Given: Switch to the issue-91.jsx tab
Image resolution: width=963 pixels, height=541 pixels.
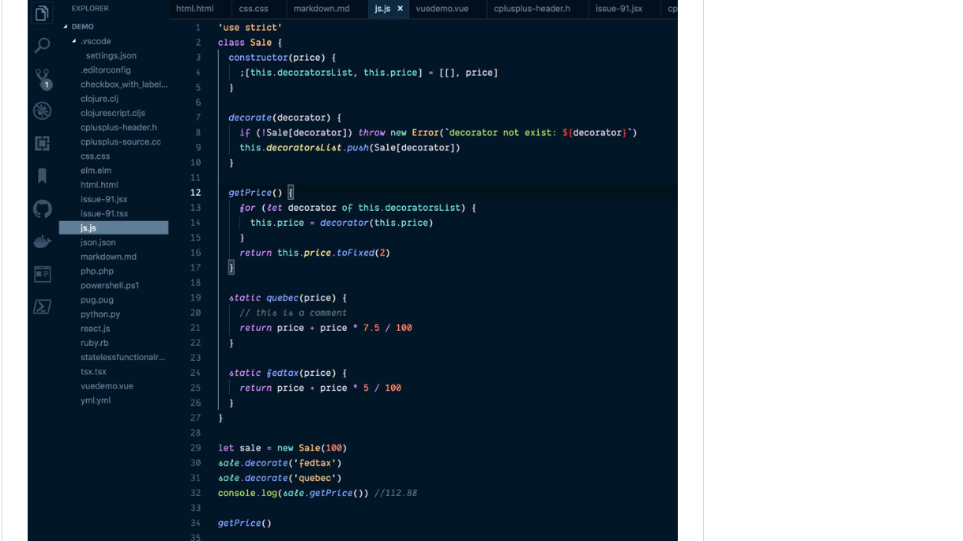Looking at the screenshot, I should click(619, 9).
